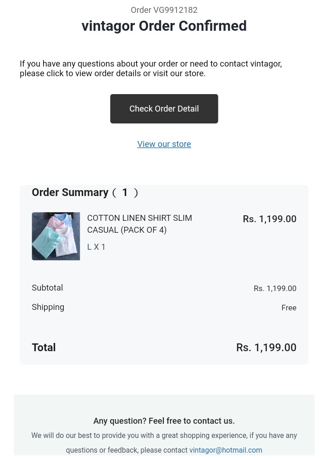Click the size and quantity L X 1
Image resolution: width=327 pixels, height=460 pixels.
(x=96, y=247)
